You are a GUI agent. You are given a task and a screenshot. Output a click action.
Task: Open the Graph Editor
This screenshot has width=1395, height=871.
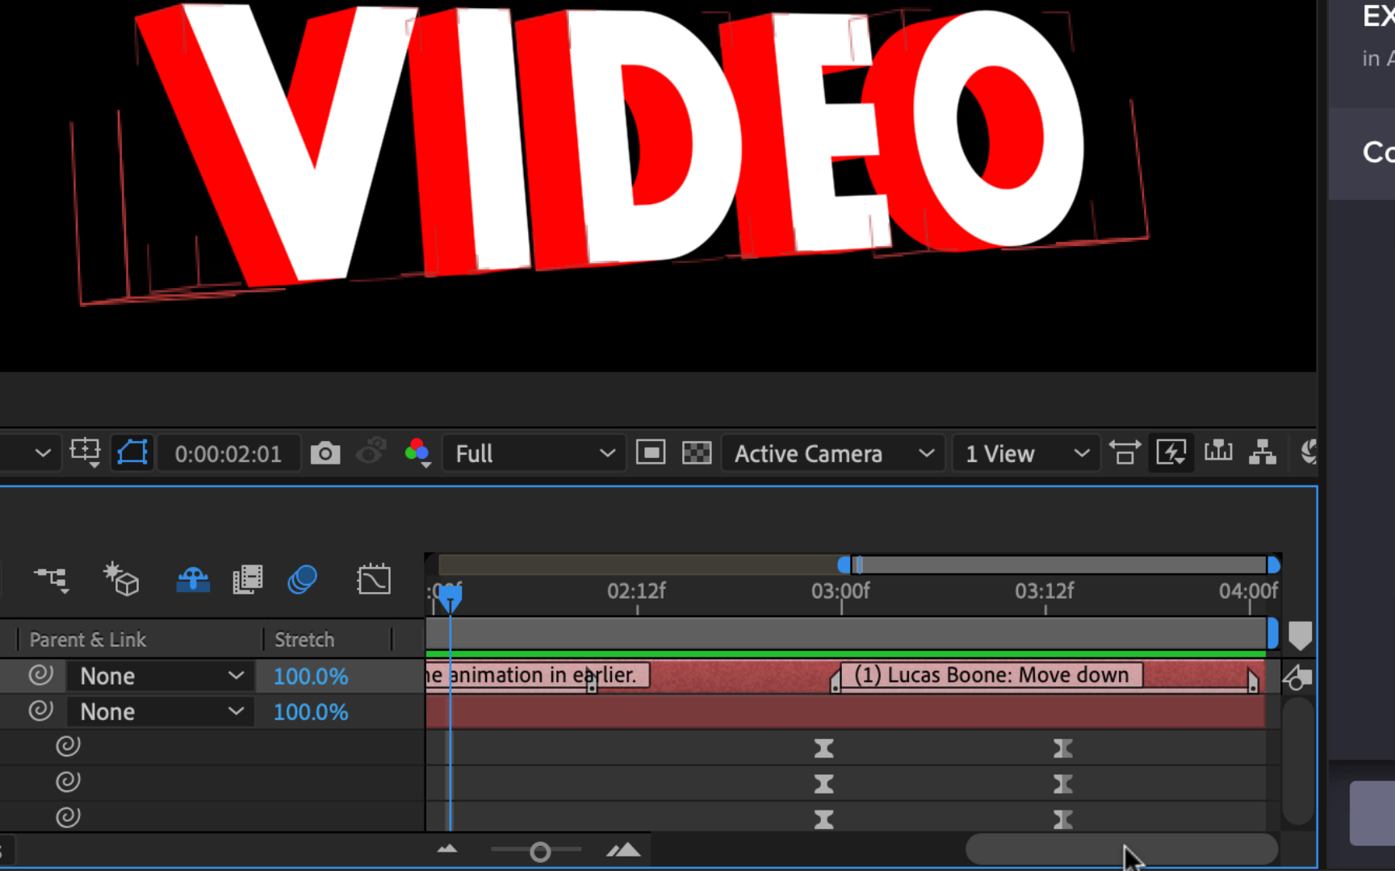coord(374,579)
